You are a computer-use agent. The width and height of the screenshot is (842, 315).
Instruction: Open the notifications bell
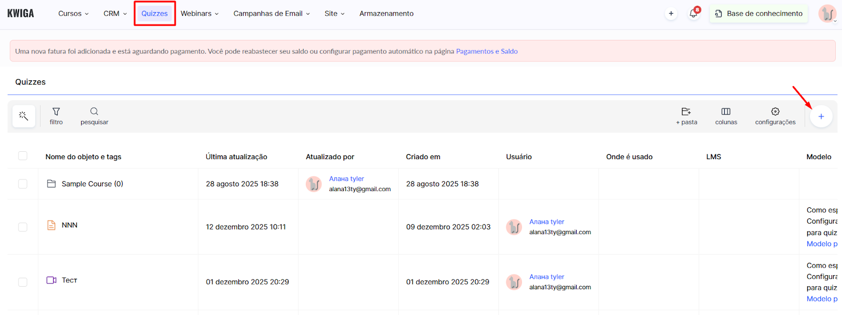694,14
